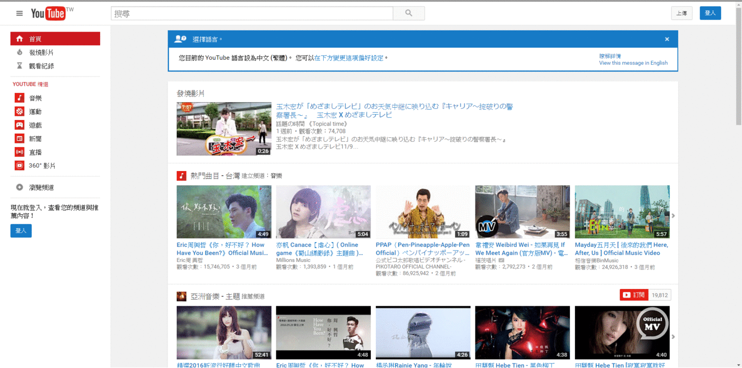Click the 新聞 news sidebar icon
This screenshot has width=742, height=368.
tap(19, 138)
